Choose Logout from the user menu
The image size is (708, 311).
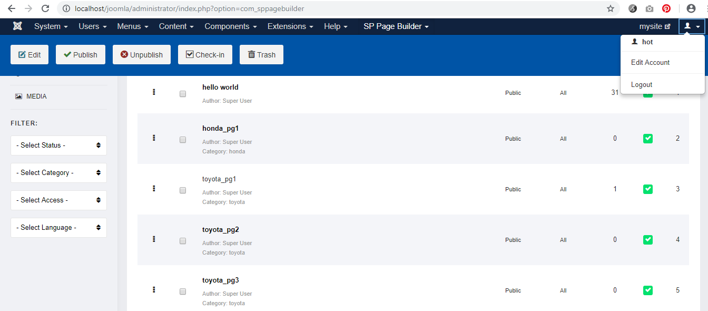tap(642, 84)
